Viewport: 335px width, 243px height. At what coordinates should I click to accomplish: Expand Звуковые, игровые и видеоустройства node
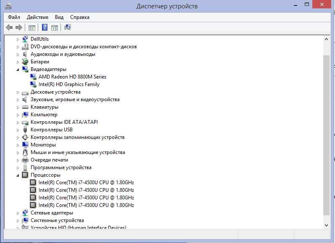click(18, 100)
